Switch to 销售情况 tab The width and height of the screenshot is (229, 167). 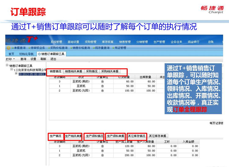55,71
